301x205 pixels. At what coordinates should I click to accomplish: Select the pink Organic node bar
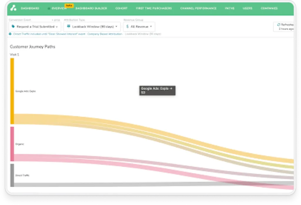tap(12, 144)
